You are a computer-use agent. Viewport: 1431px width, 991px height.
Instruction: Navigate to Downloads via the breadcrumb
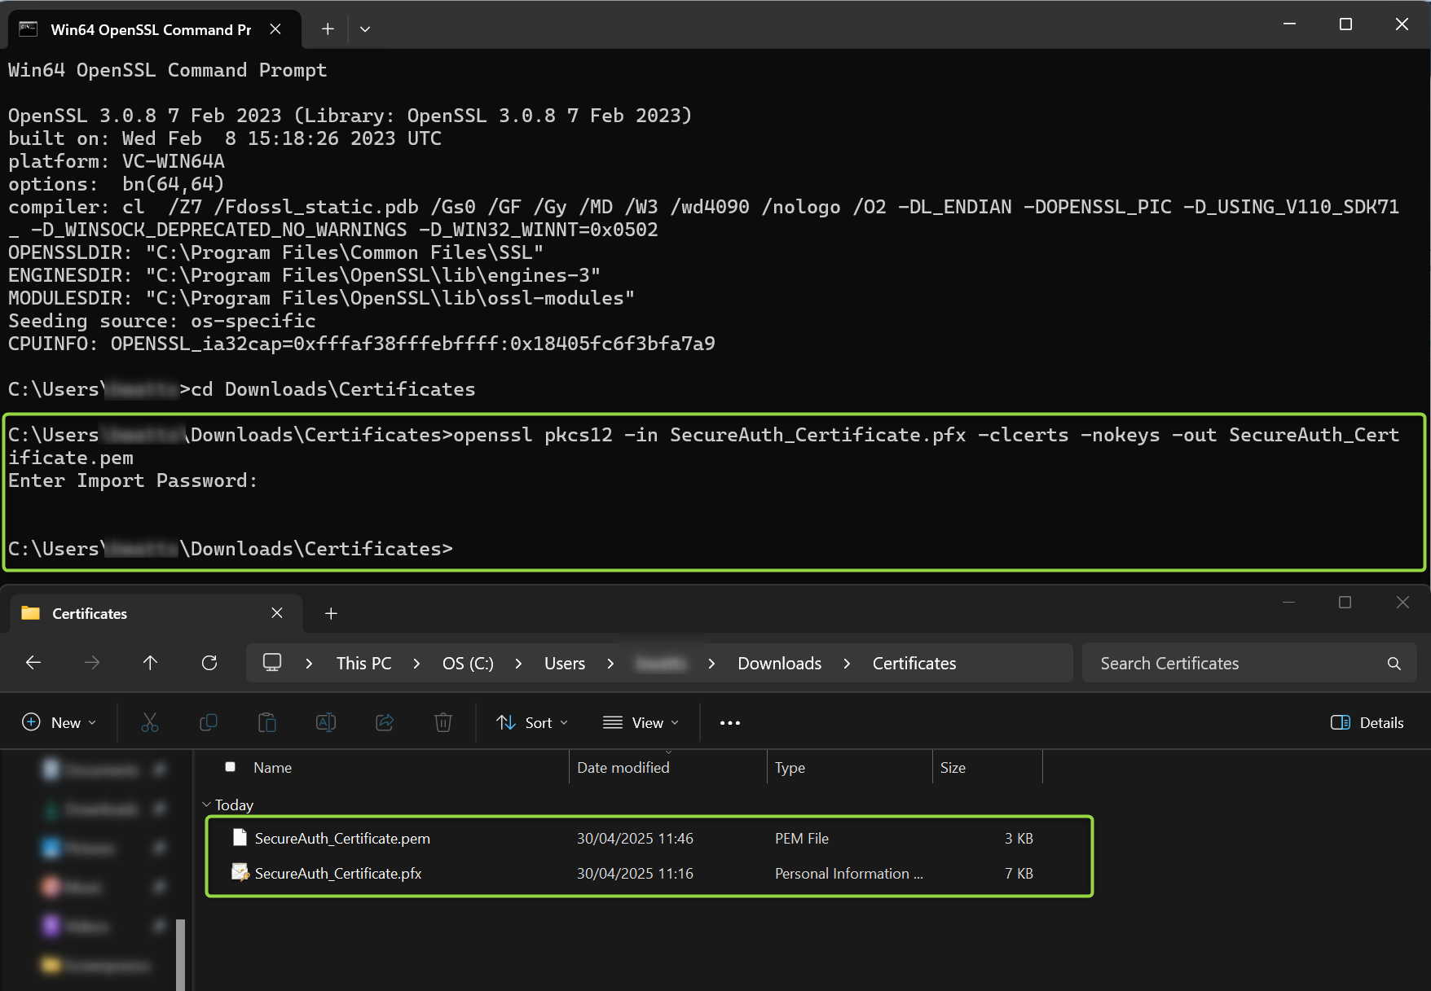778,663
